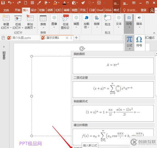Redo the last undone action
Viewport: 157px width, 148px height.
pyautogui.click(x=19, y=3)
